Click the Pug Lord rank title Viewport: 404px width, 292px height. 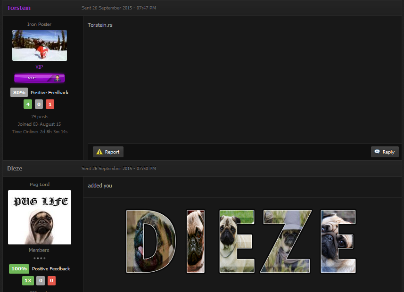pos(40,184)
